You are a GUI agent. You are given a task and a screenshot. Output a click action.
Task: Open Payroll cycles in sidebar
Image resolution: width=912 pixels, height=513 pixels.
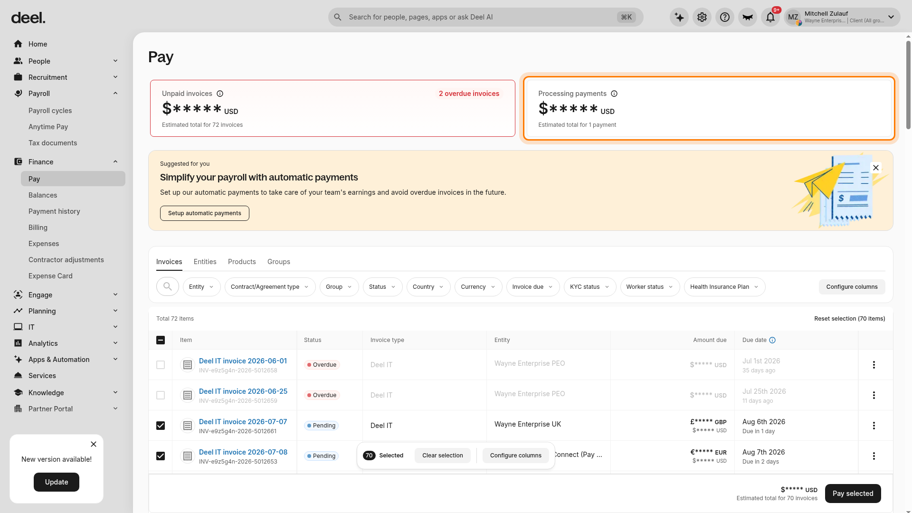tap(50, 111)
